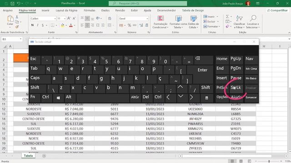The height and width of the screenshot is (163, 291).
Task: Click the context menu key icon
Action: click(206, 98)
